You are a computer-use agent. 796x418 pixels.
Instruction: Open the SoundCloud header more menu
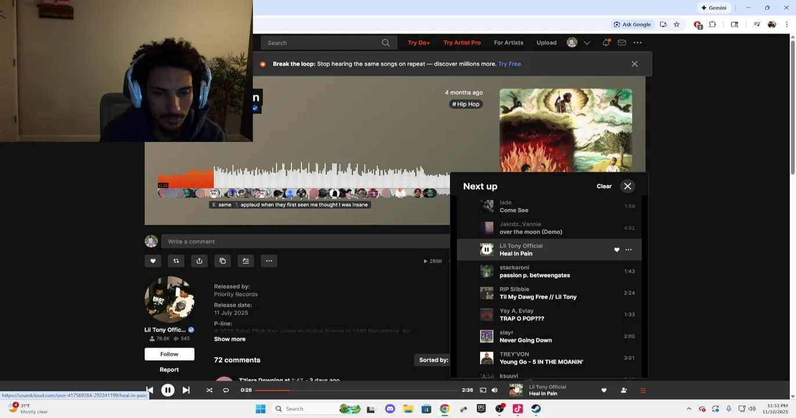(637, 43)
